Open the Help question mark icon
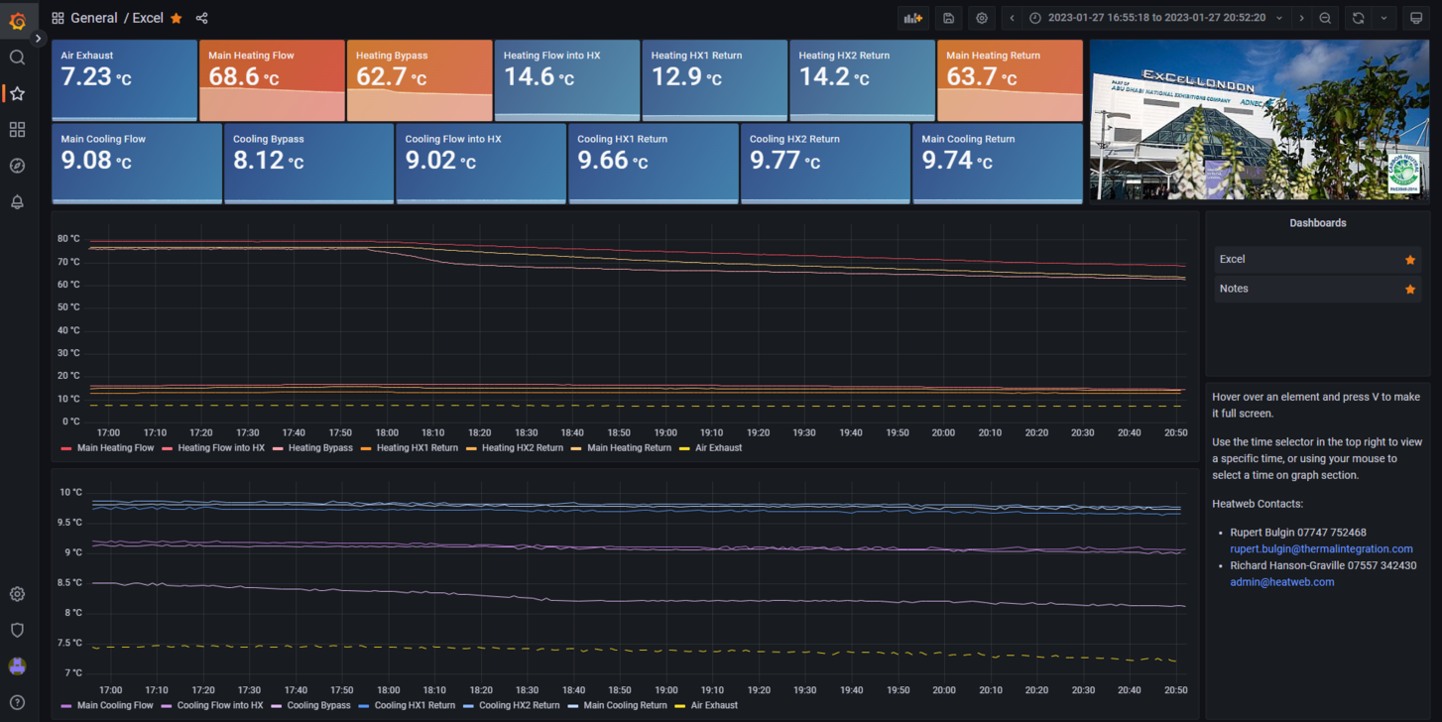 click(x=17, y=702)
